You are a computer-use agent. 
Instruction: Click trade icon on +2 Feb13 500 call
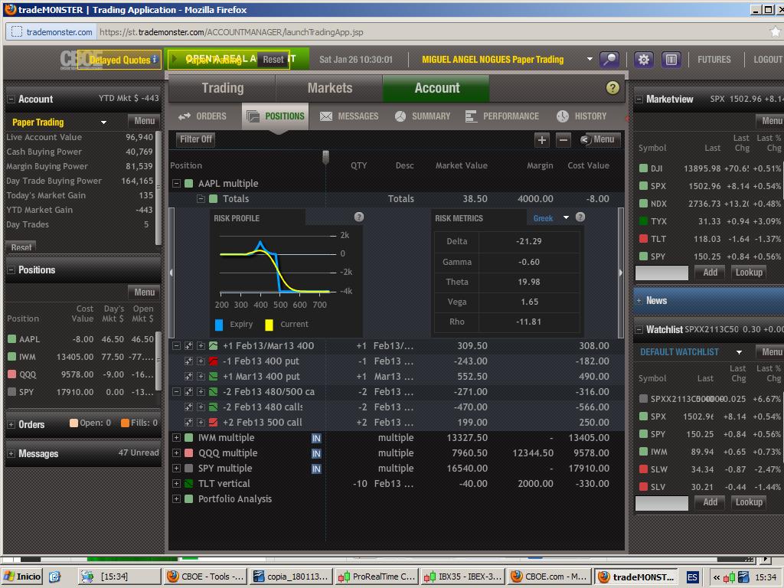pyautogui.click(x=188, y=422)
